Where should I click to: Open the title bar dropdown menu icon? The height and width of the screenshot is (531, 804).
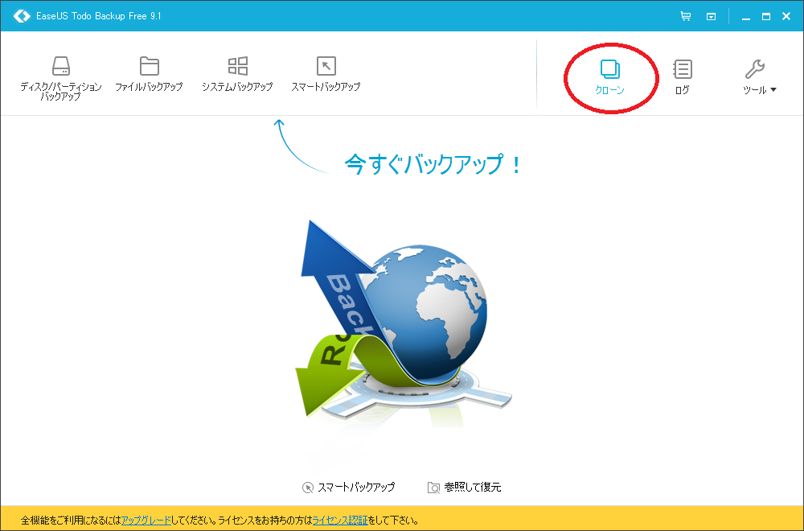coord(712,16)
